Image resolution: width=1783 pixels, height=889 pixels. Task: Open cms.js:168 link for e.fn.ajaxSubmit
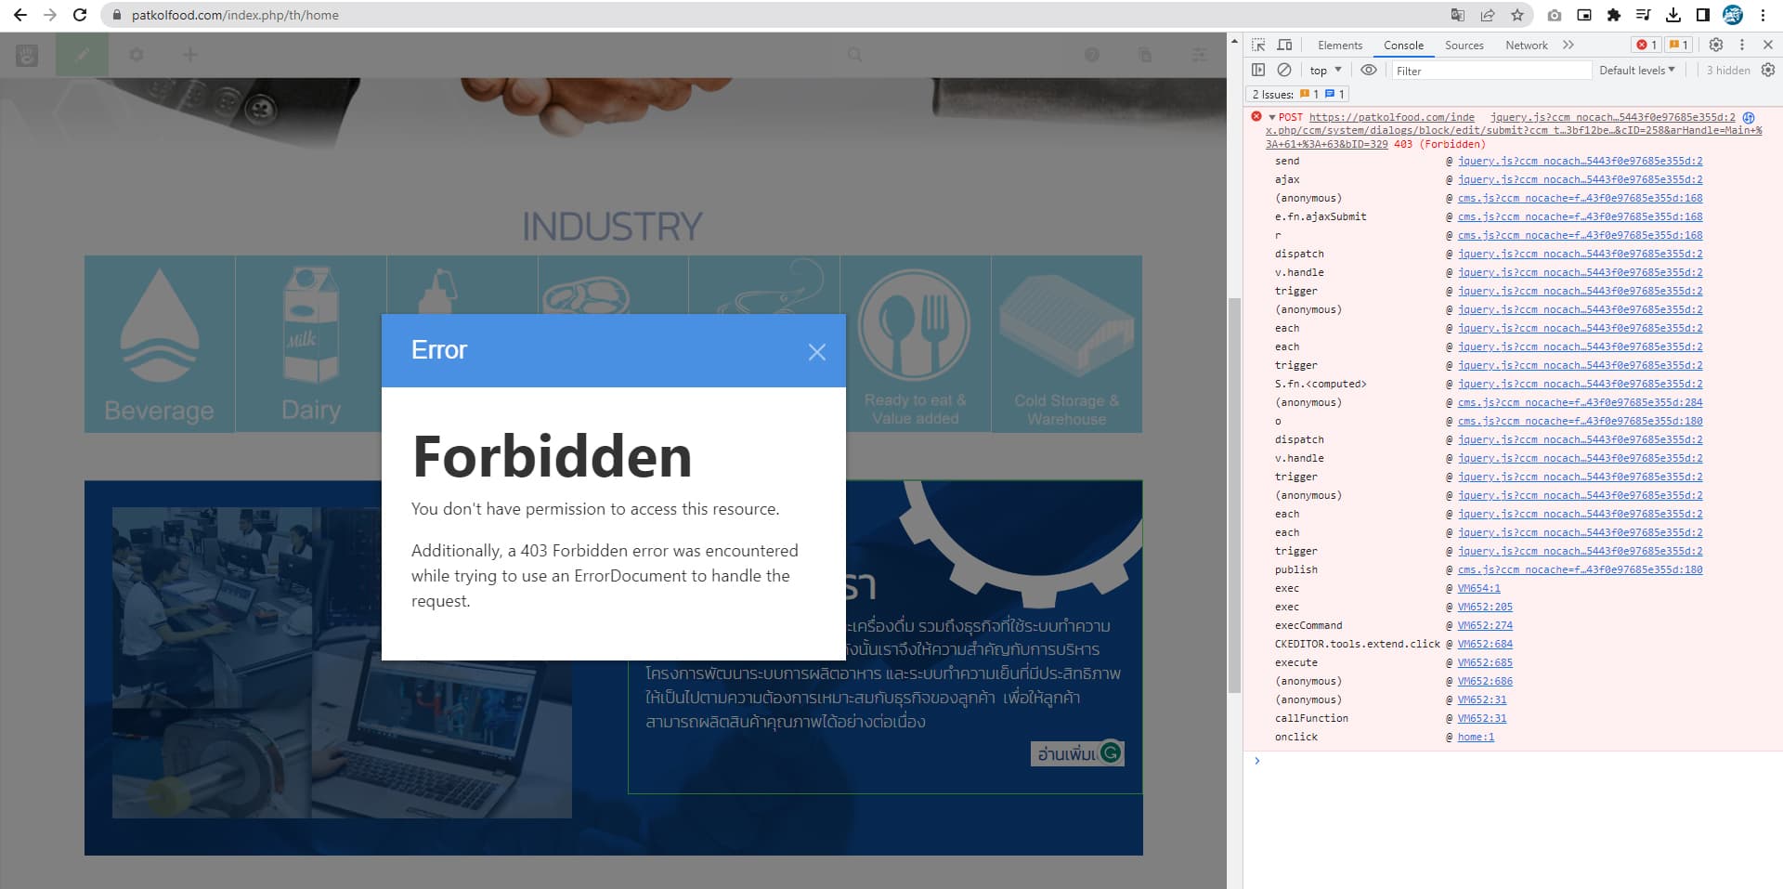pyautogui.click(x=1580, y=216)
